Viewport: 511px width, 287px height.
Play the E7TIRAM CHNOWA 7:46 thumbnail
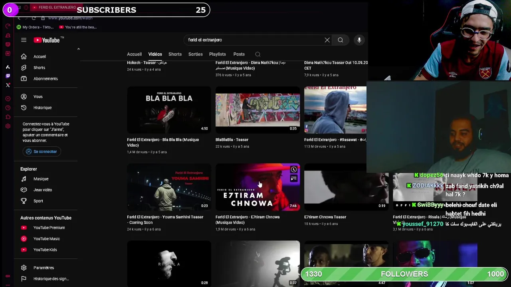(257, 187)
